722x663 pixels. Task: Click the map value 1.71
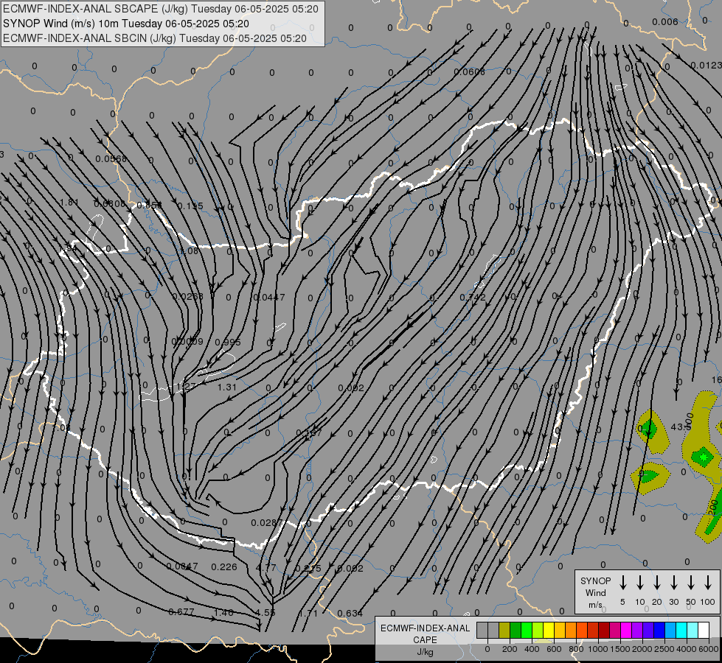tap(308, 614)
